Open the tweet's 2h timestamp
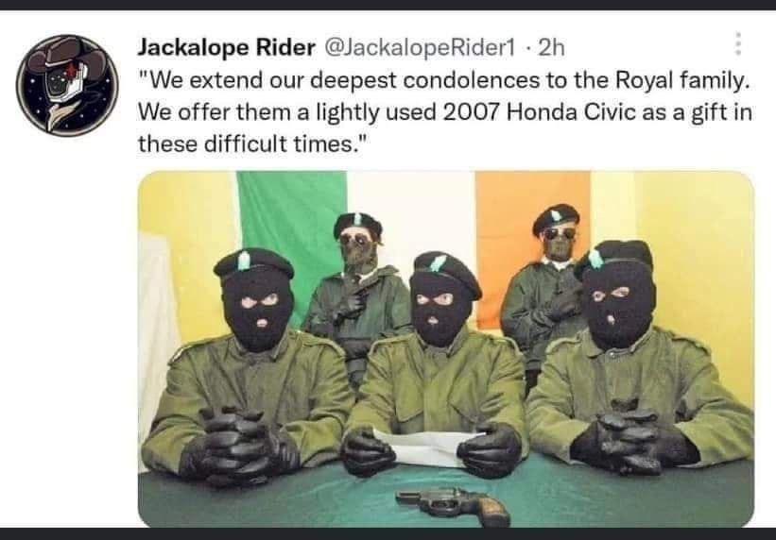Screen dimensions: 776x540 tap(551, 48)
